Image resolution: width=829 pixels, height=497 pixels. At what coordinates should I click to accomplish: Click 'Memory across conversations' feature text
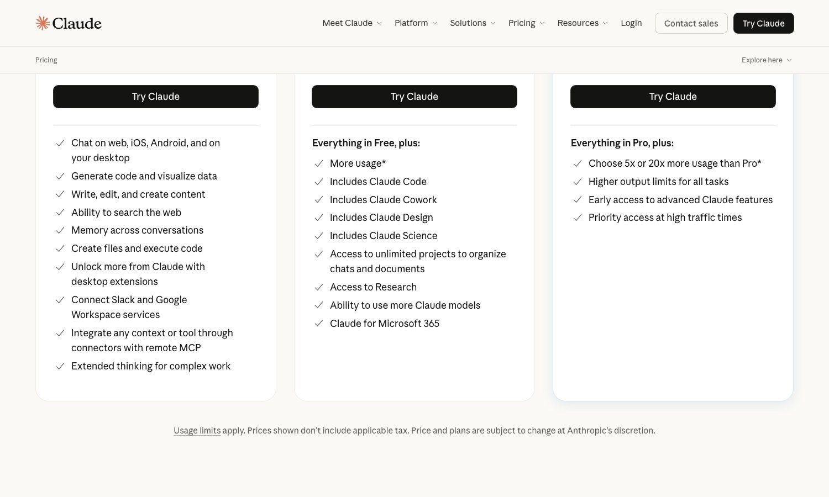tap(137, 230)
